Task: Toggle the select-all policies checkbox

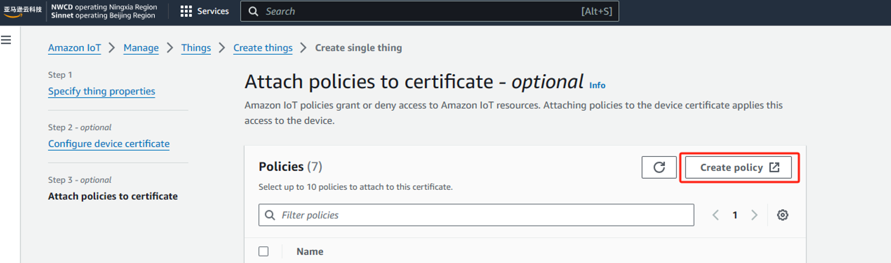Action: (263, 251)
